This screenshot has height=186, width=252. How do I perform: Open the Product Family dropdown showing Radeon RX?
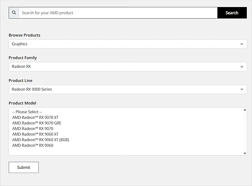coord(128,67)
